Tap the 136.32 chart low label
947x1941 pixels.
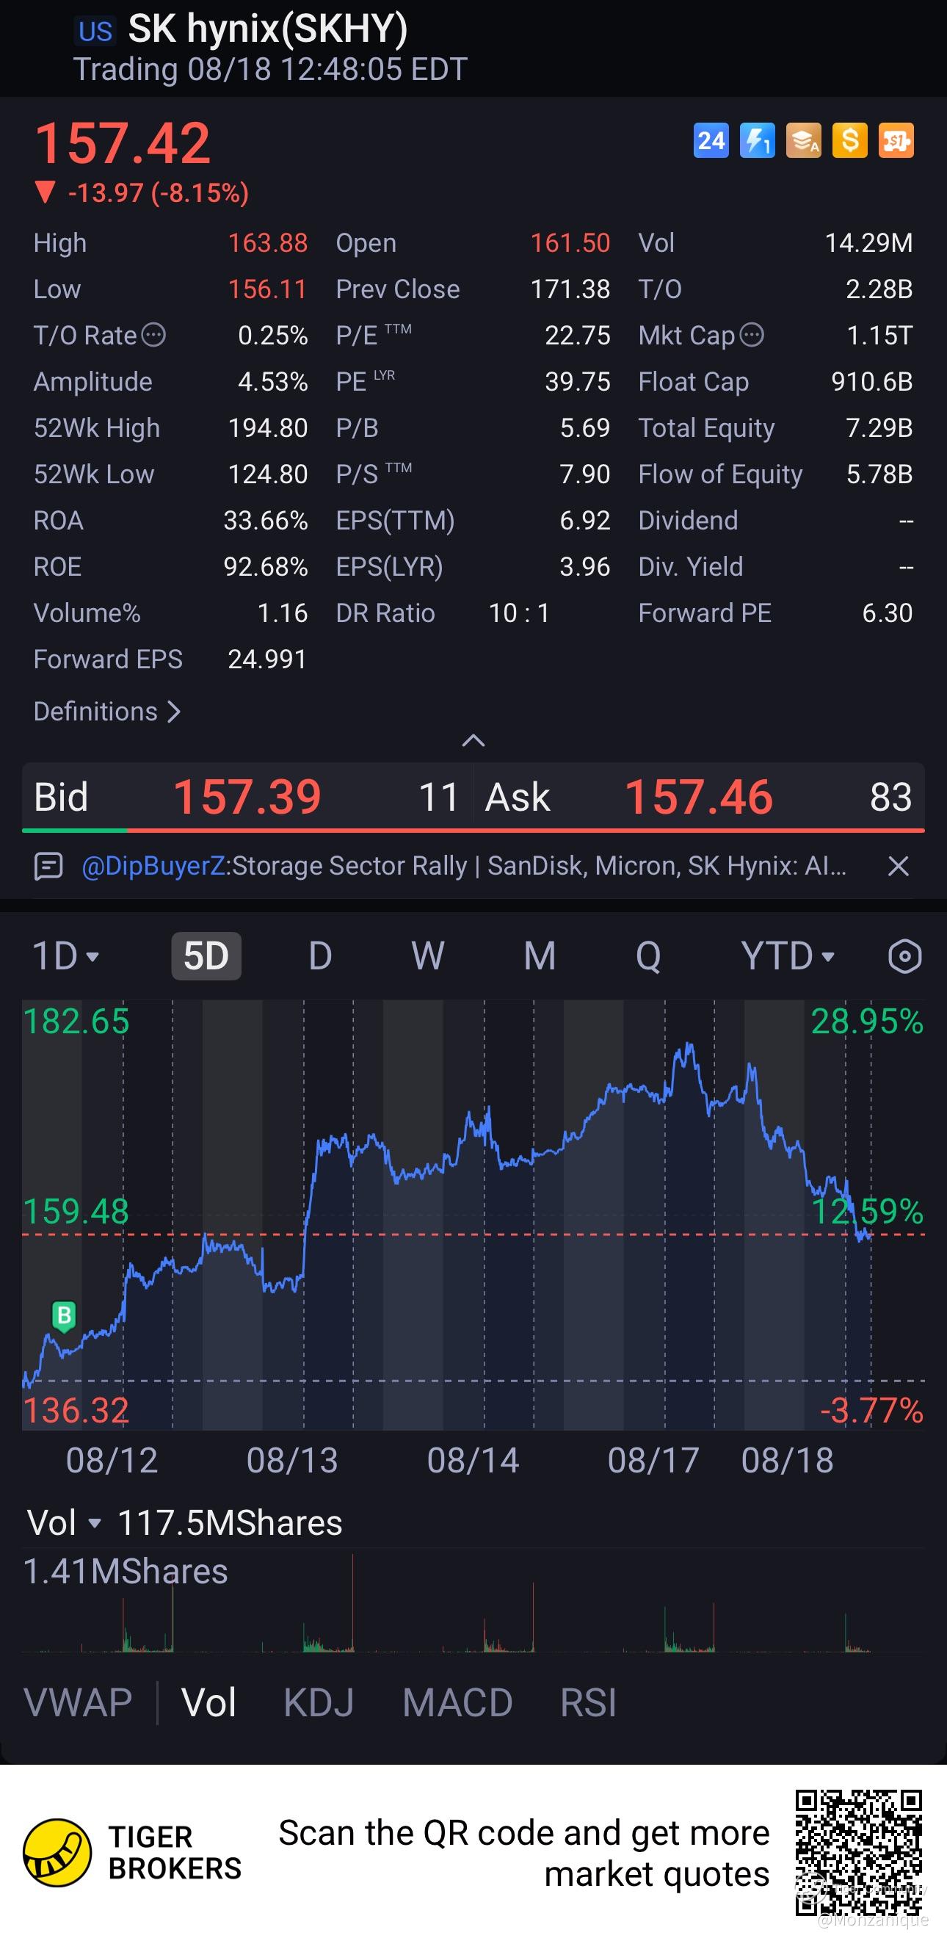76,1411
